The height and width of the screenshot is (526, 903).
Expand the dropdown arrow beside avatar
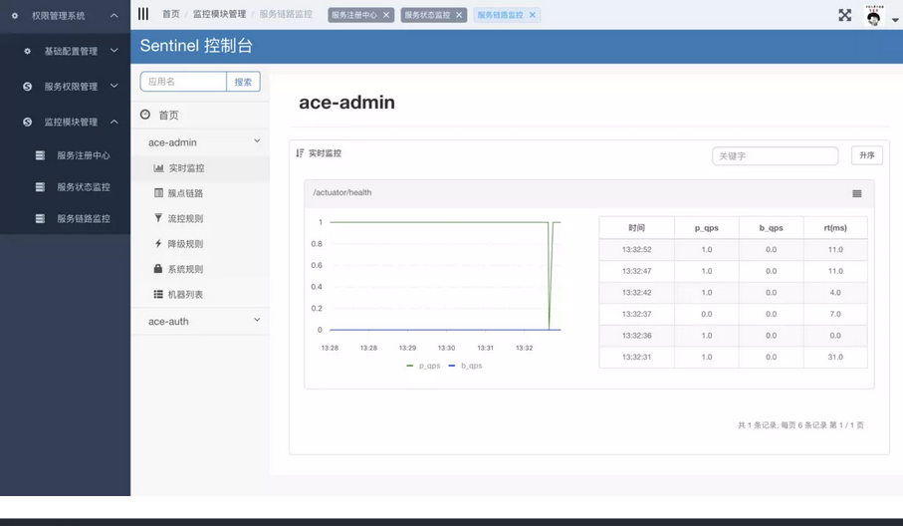pos(894,20)
